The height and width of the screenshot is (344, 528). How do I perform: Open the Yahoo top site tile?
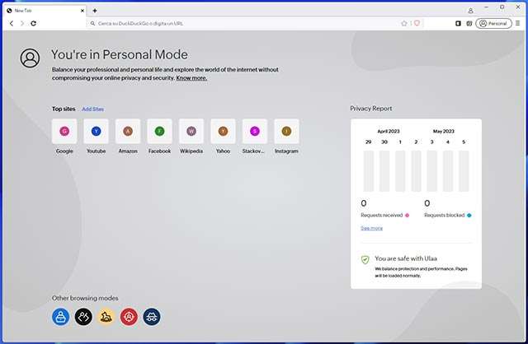coord(223,131)
